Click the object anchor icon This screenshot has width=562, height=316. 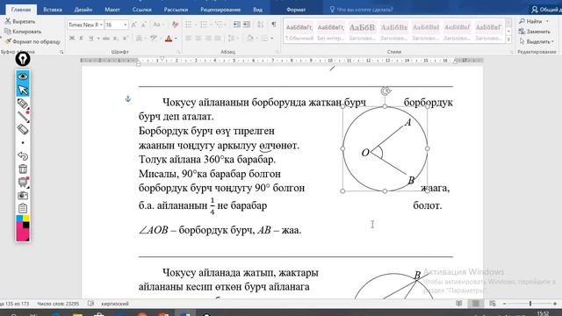[128, 98]
